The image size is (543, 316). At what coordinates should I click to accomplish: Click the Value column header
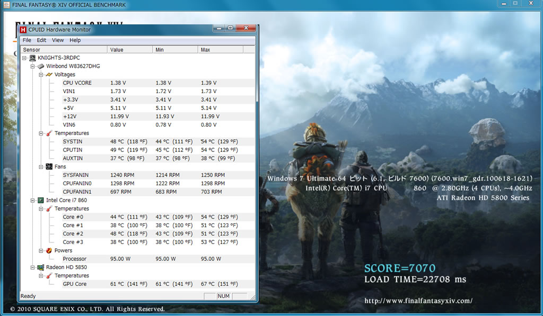click(130, 50)
